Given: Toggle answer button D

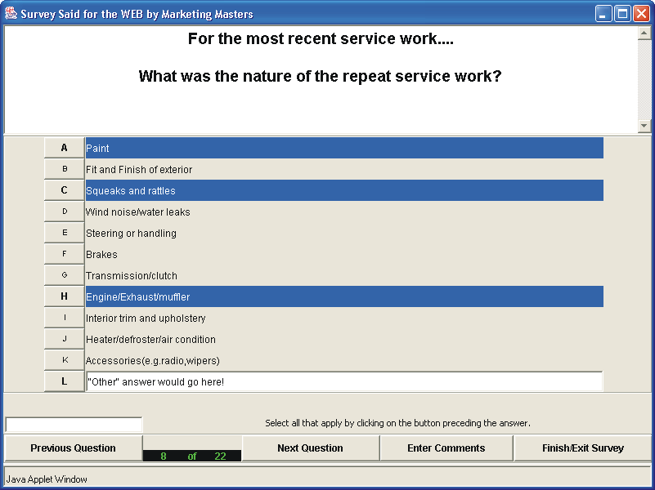Looking at the screenshot, I should click(65, 212).
